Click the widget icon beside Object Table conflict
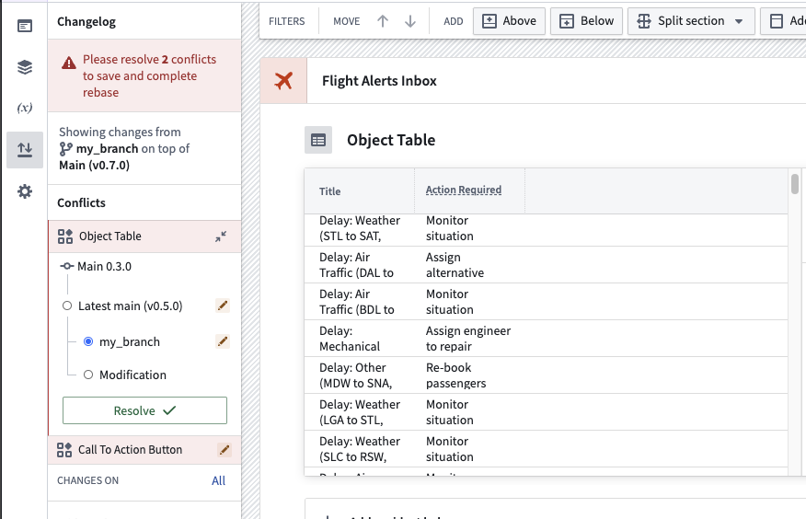 (65, 236)
